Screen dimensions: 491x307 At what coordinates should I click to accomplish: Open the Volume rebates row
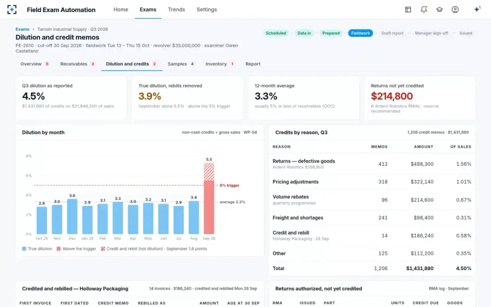(372, 200)
